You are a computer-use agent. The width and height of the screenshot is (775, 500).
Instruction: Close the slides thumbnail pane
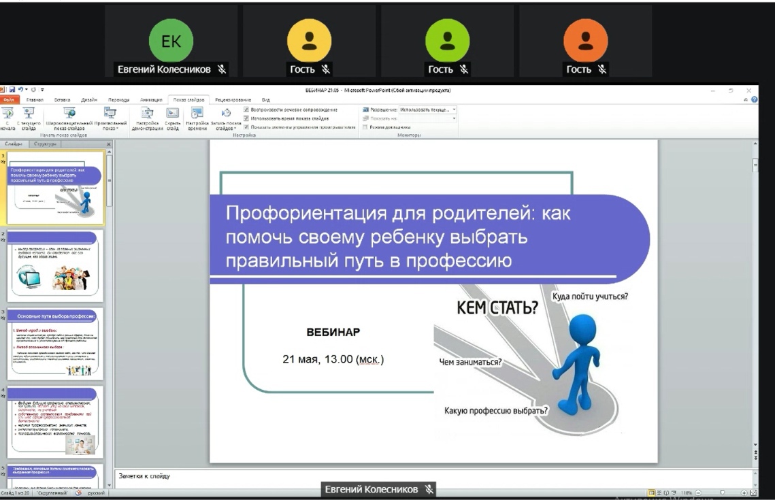(109, 144)
